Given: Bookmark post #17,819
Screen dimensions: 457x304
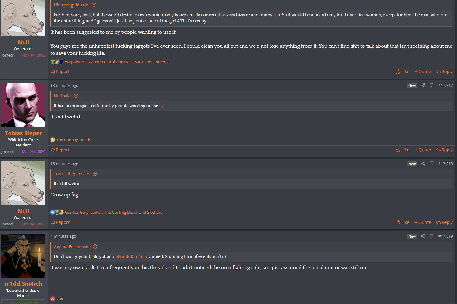Looking at the screenshot, I should click(432, 236).
